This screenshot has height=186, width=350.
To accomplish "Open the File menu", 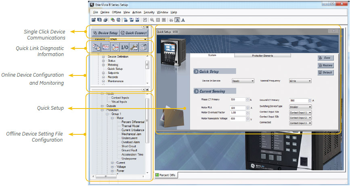I will [x=96, y=12].
